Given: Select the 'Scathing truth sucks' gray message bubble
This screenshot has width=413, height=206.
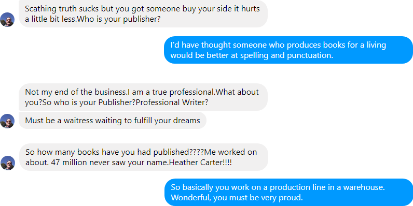Looking at the screenshot, I should tap(143, 14).
